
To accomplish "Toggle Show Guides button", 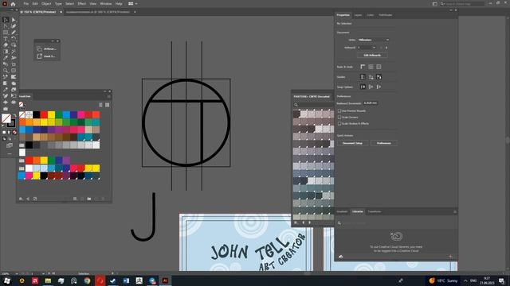I will point(363,77).
